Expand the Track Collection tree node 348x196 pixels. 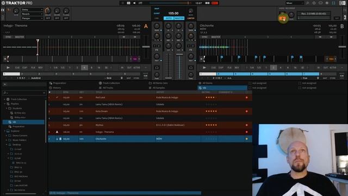click(5, 99)
